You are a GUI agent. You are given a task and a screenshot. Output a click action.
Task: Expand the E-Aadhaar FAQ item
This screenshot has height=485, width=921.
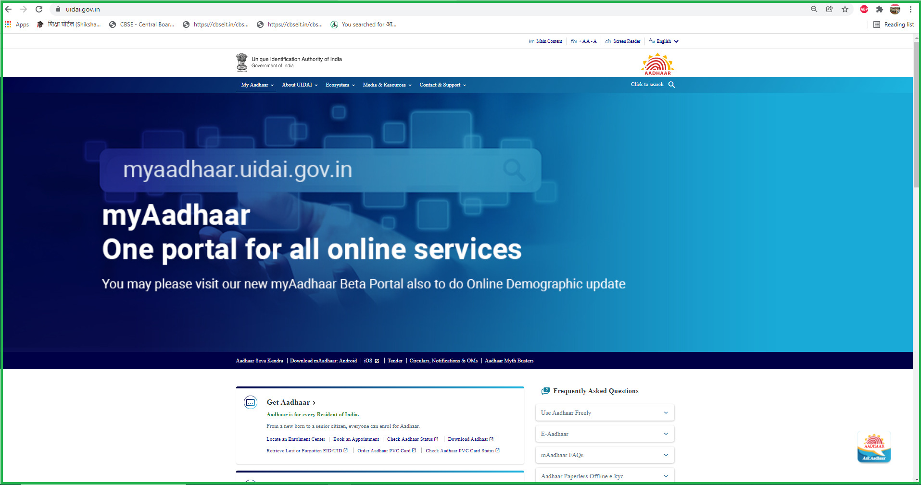coord(605,434)
